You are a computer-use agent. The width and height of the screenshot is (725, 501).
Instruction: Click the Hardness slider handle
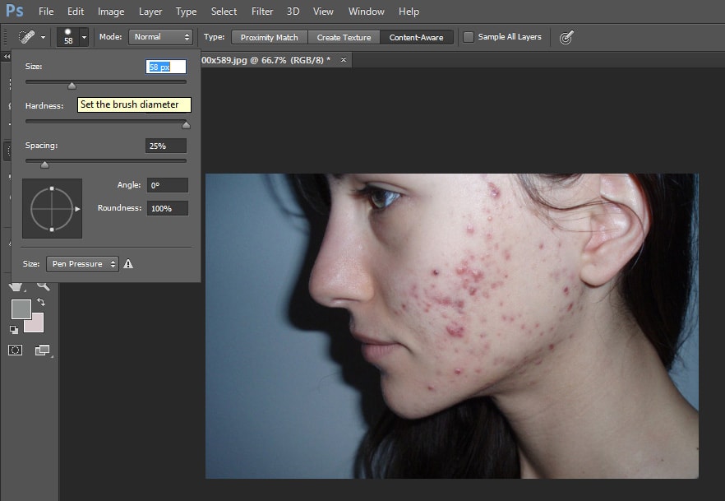click(186, 125)
